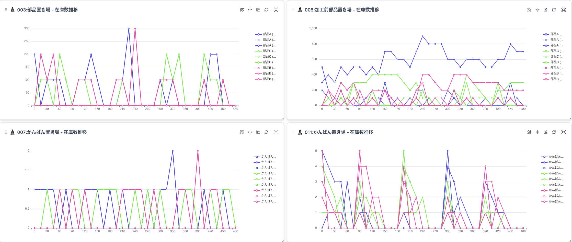Screen dimensions: 572x242
Task: Refresh the 007:かんばん置き場 chart panel
Action: 266,132
